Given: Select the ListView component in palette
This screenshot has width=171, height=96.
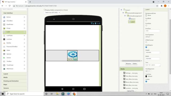Looking at the screenshot, I should point(14,39).
